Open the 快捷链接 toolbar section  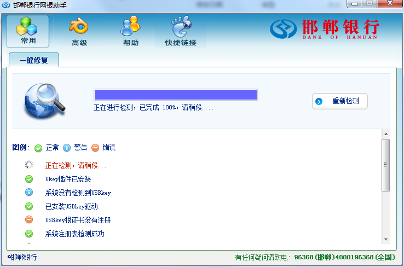pos(181,32)
